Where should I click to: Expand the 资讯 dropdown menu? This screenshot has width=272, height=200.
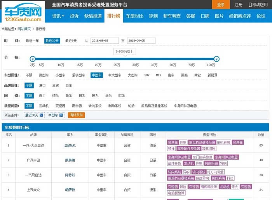tap(59, 16)
